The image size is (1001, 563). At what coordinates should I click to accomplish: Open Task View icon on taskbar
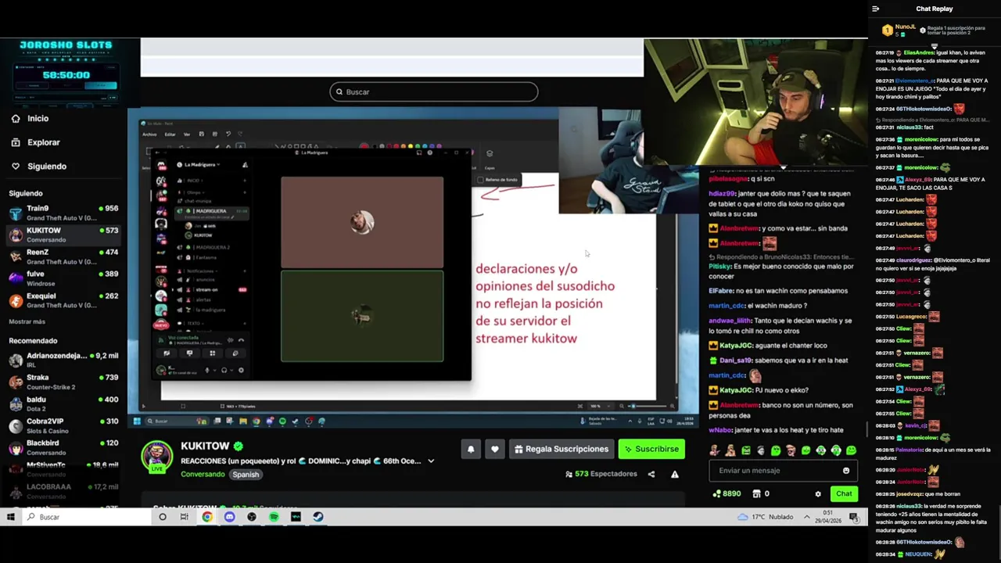pos(185,517)
